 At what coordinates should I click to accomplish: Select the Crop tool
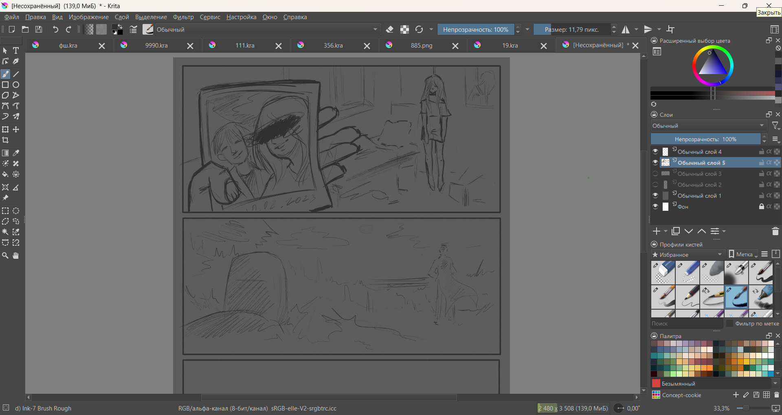tap(5, 140)
